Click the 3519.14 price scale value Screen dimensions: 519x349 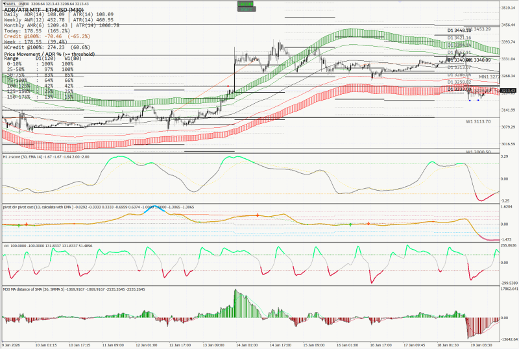click(509, 8)
